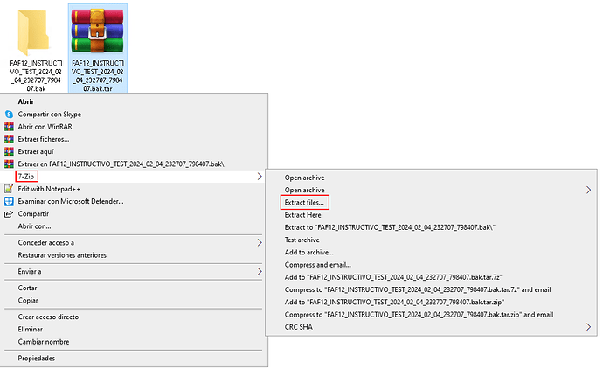The height and width of the screenshot is (369, 603).
Task: Choose Compress to .bak.tar.zip and email
Action: click(x=419, y=315)
